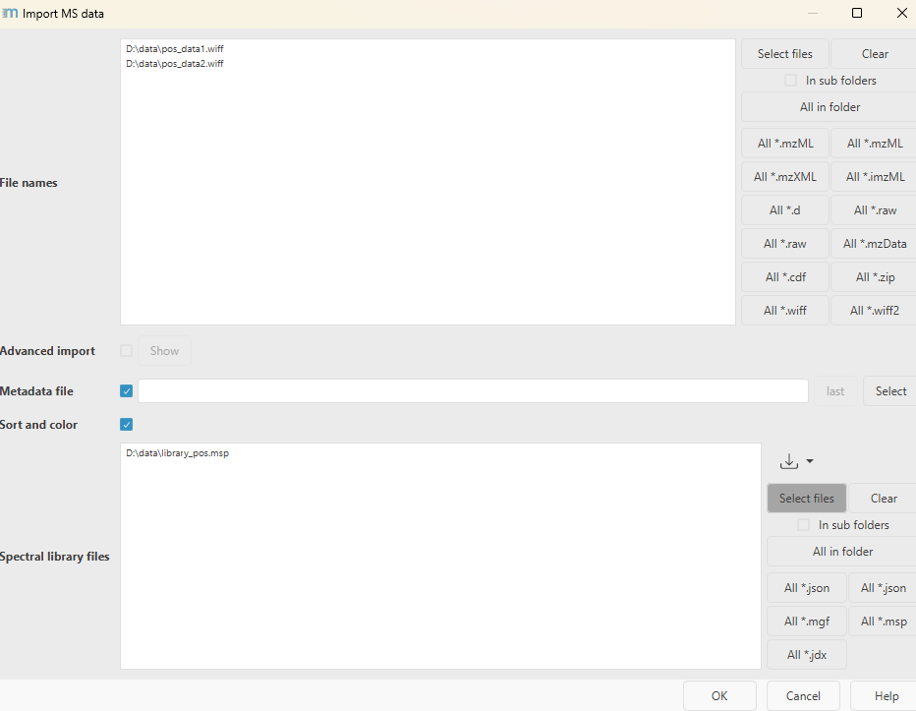Maximize the Import MS data window

[857, 13]
